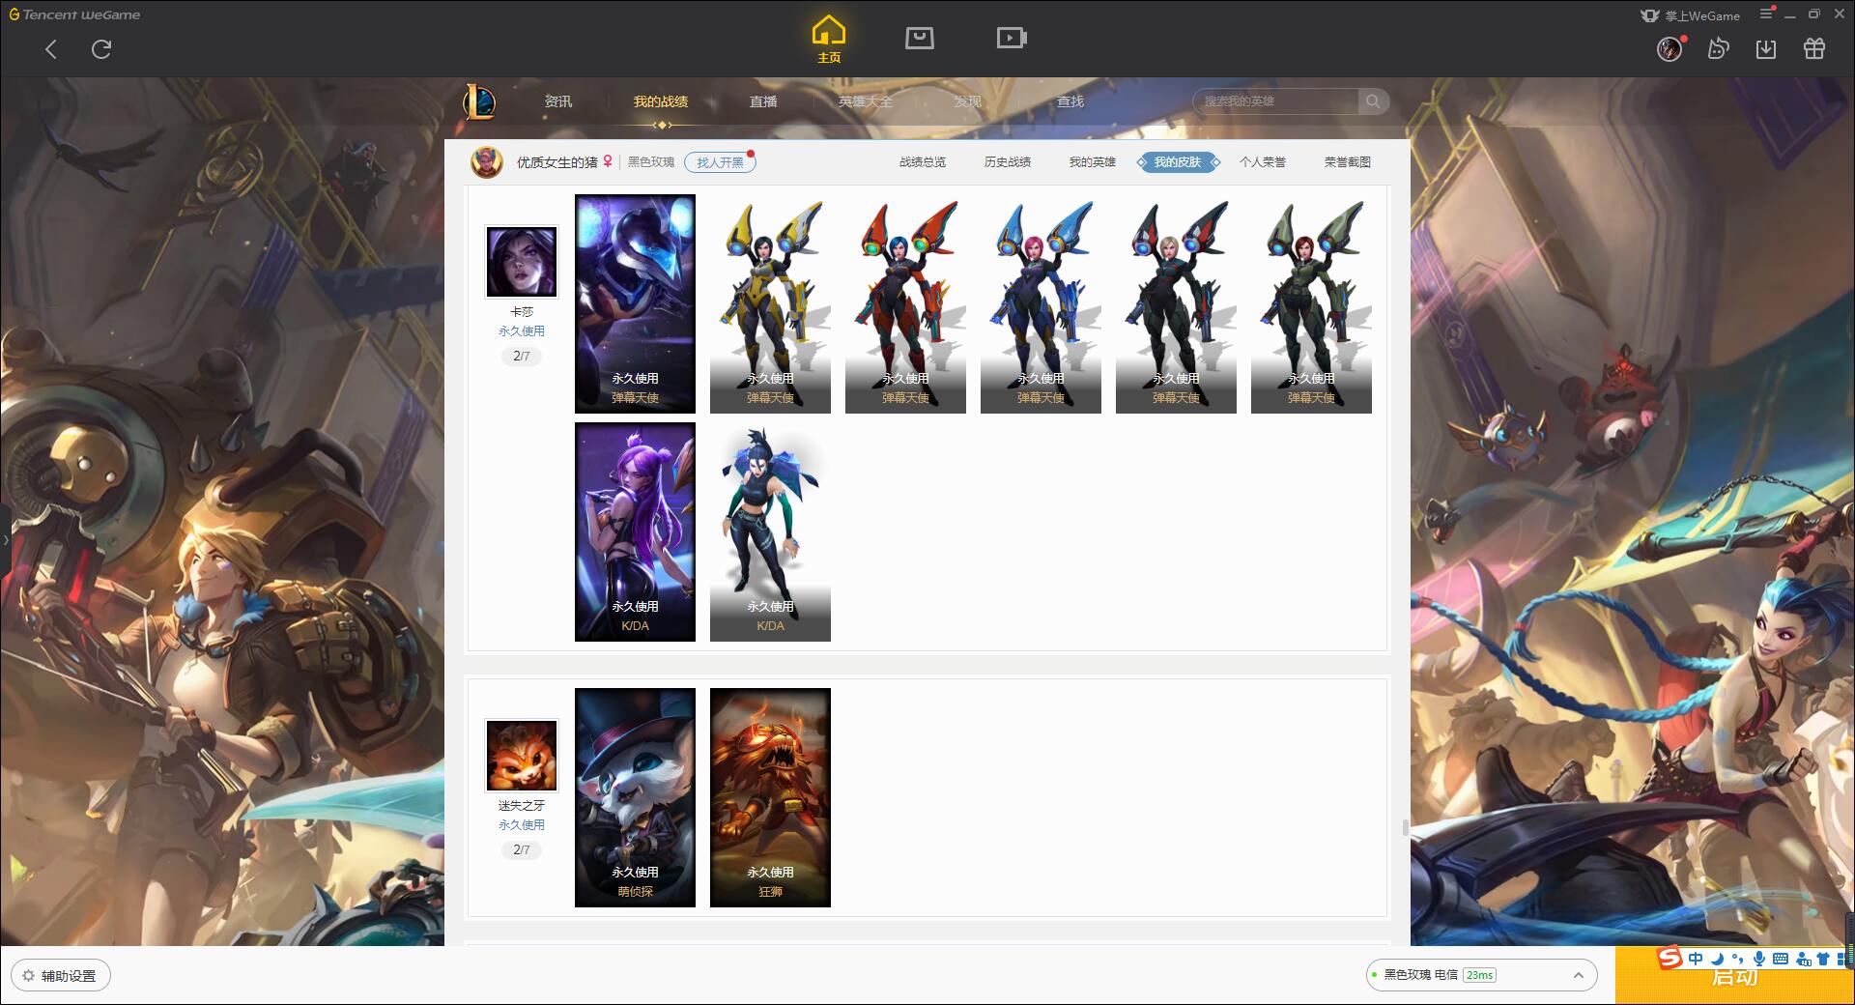The image size is (1855, 1005).
Task: Open the pink-haired blue 弹幕天使 chroma
Action: point(1041,304)
